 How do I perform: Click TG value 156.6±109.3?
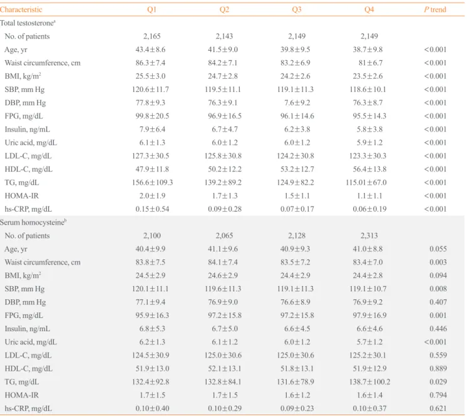click(152, 183)
